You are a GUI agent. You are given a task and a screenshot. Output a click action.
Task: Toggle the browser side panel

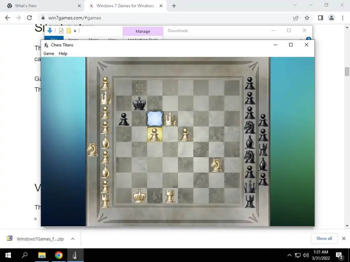(321, 18)
